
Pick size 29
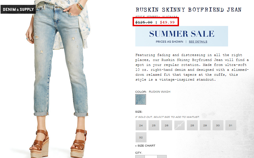(x=205, y=125)
